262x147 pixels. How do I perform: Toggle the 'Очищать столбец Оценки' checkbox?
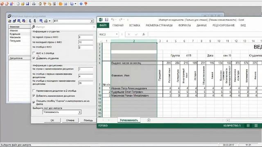pos(34,102)
